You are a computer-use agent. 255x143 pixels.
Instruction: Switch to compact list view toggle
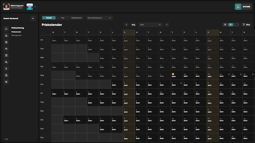225,25
